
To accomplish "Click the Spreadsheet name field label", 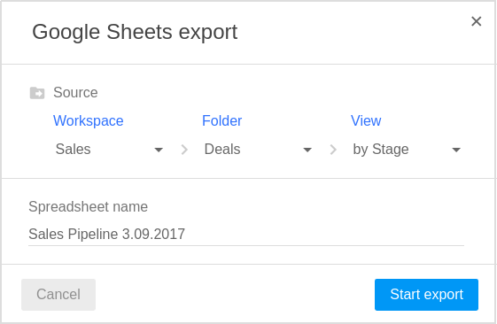I will [x=88, y=207].
